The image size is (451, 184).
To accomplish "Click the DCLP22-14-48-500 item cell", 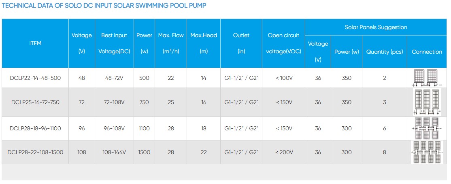I will coord(35,78).
